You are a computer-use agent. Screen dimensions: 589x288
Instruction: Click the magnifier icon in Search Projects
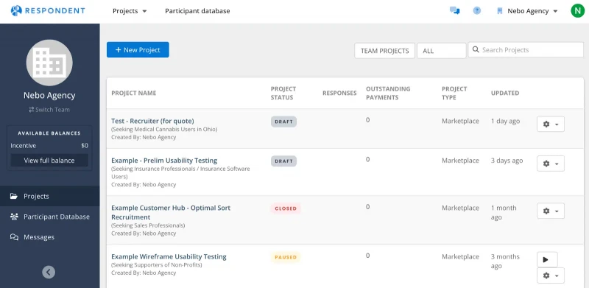[x=476, y=49]
